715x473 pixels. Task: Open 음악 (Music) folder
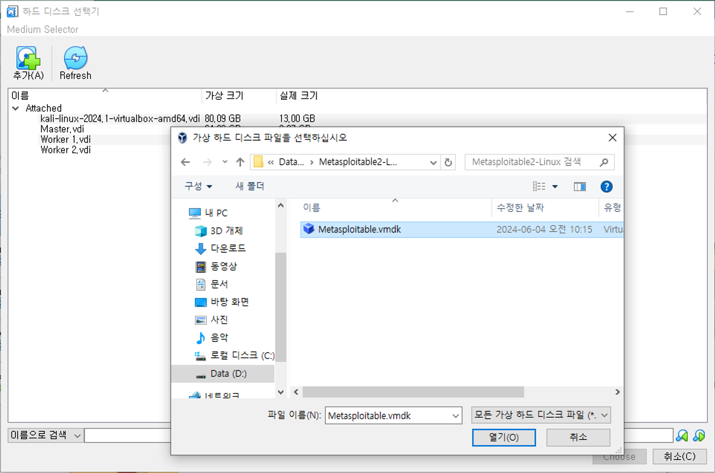(x=212, y=338)
